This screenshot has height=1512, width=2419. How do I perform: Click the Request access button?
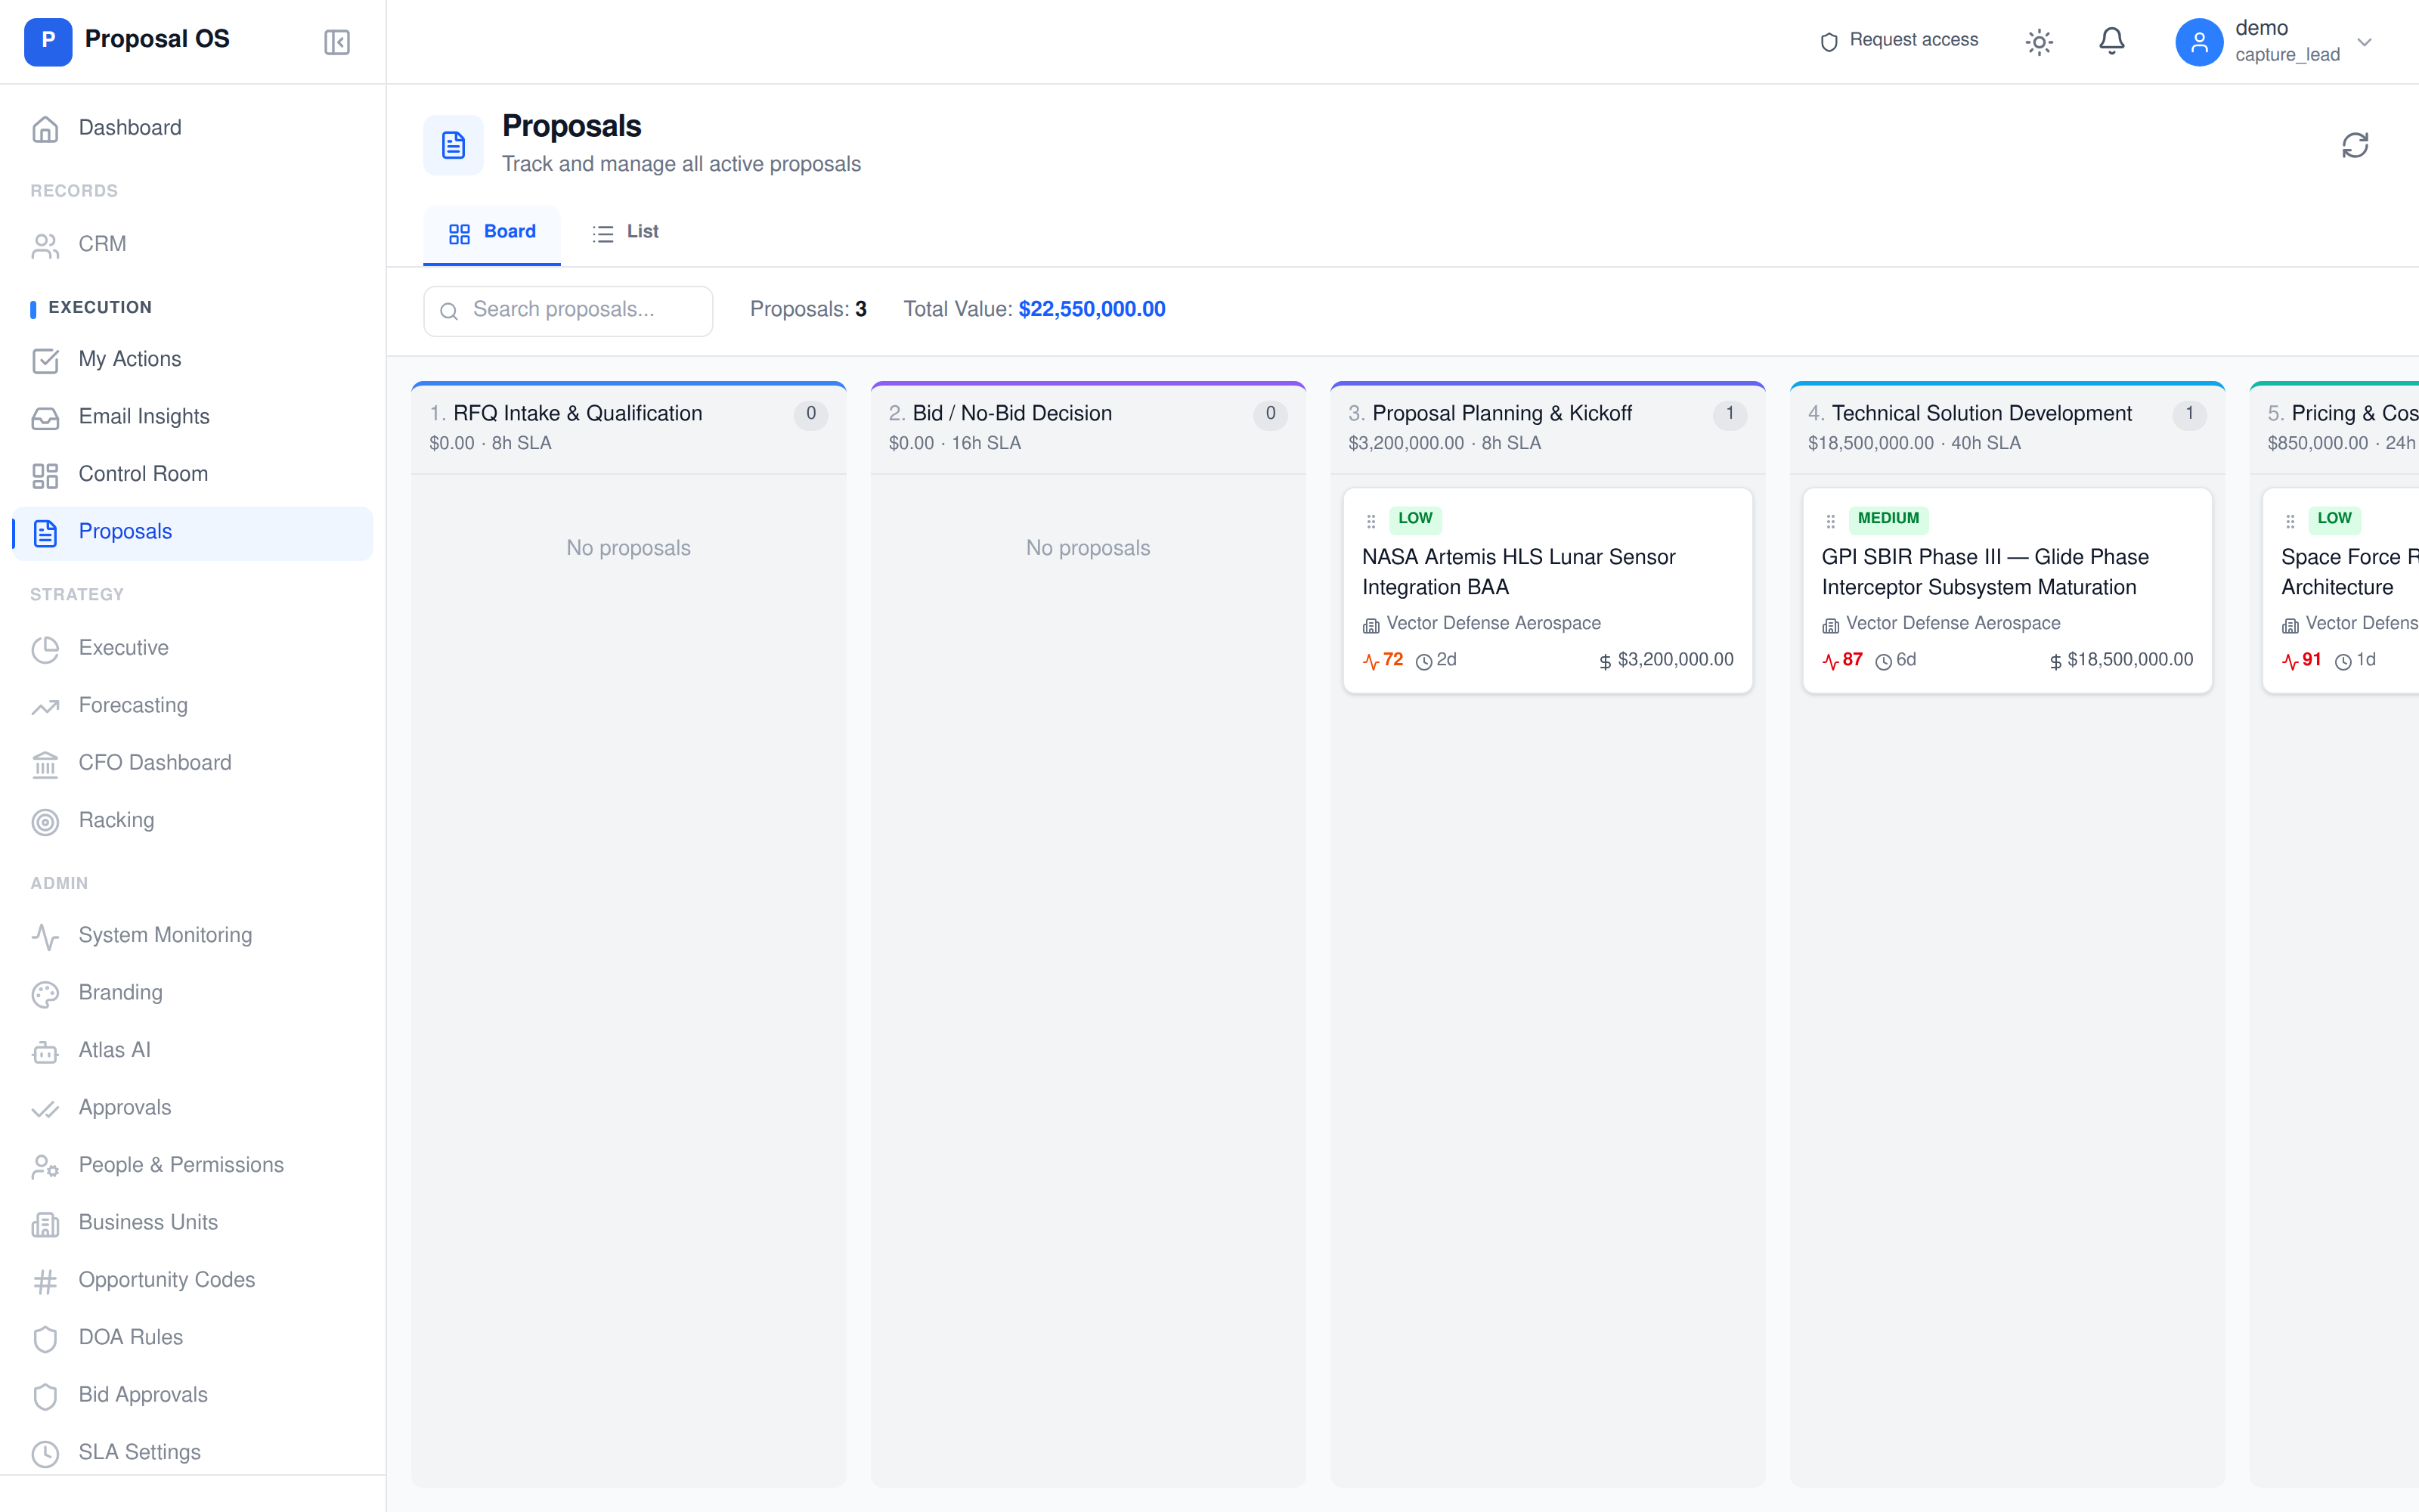[x=1898, y=41]
